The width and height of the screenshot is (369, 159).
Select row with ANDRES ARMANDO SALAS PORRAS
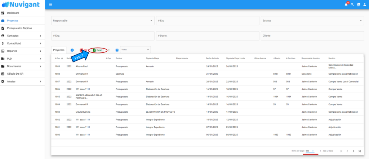[208, 97]
